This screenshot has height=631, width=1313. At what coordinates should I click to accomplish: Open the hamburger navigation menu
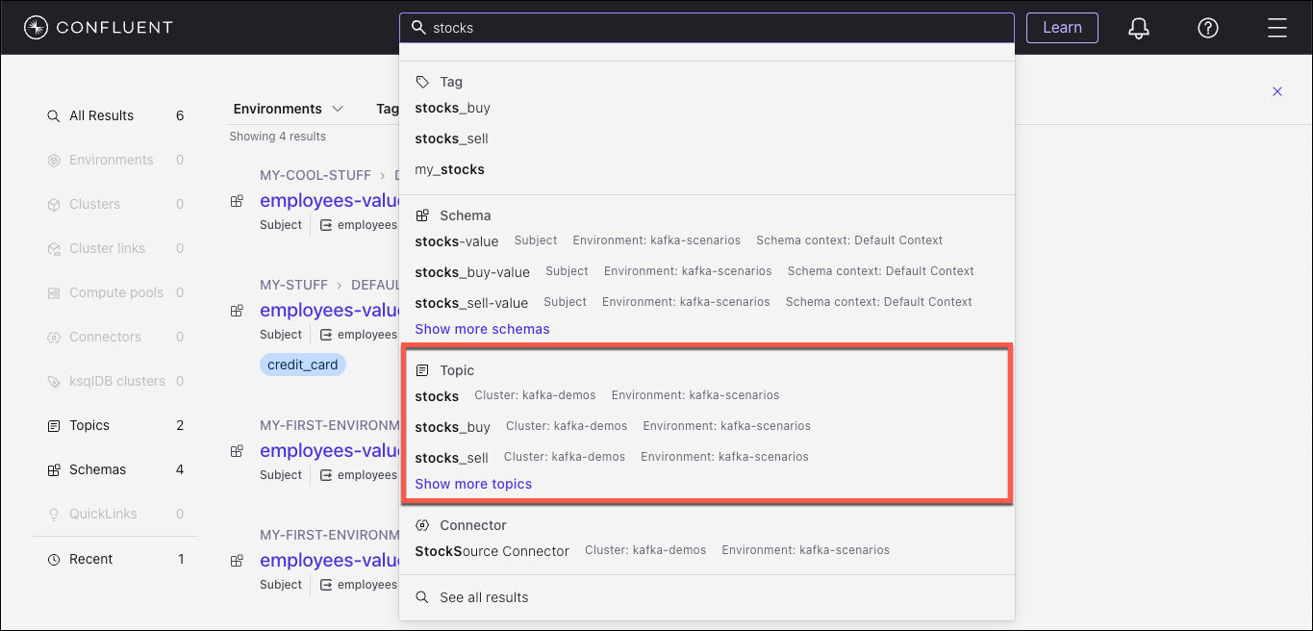1276,28
